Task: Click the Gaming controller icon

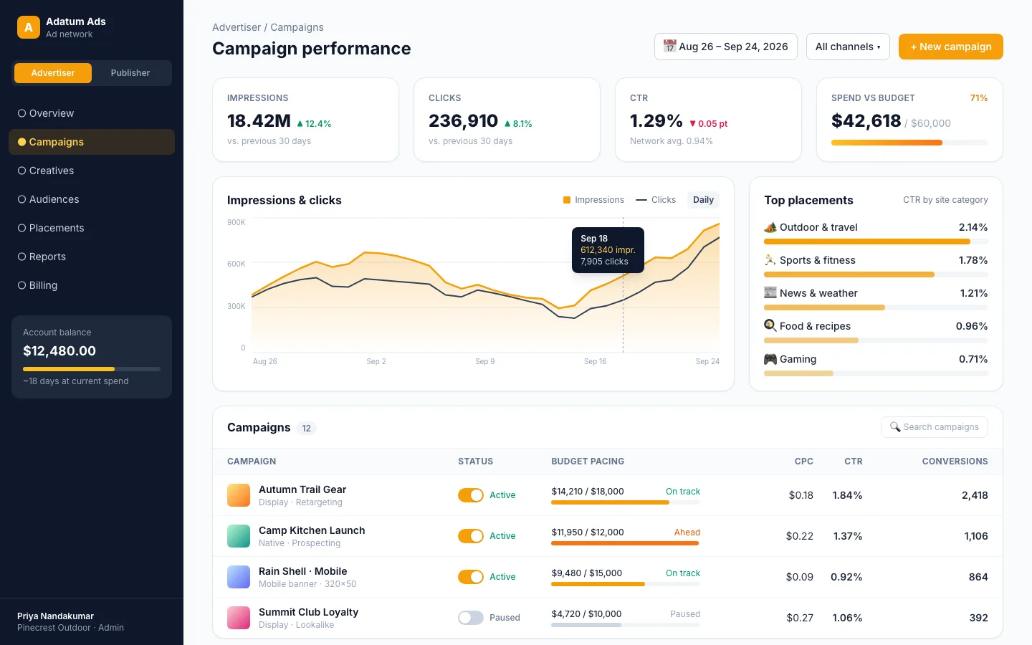Action: coord(770,359)
